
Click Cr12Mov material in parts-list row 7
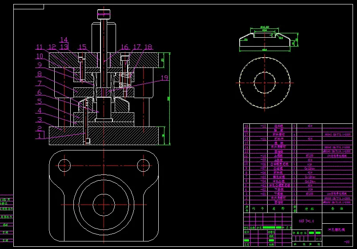tap(309, 177)
